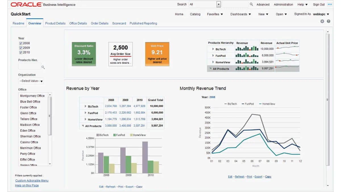Screen dimensions: 341x192
Task: Select Blue Bell Office in Office list
Action: tap(30, 102)
